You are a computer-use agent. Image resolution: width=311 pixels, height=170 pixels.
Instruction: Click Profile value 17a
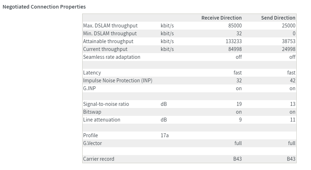[164, 135]
